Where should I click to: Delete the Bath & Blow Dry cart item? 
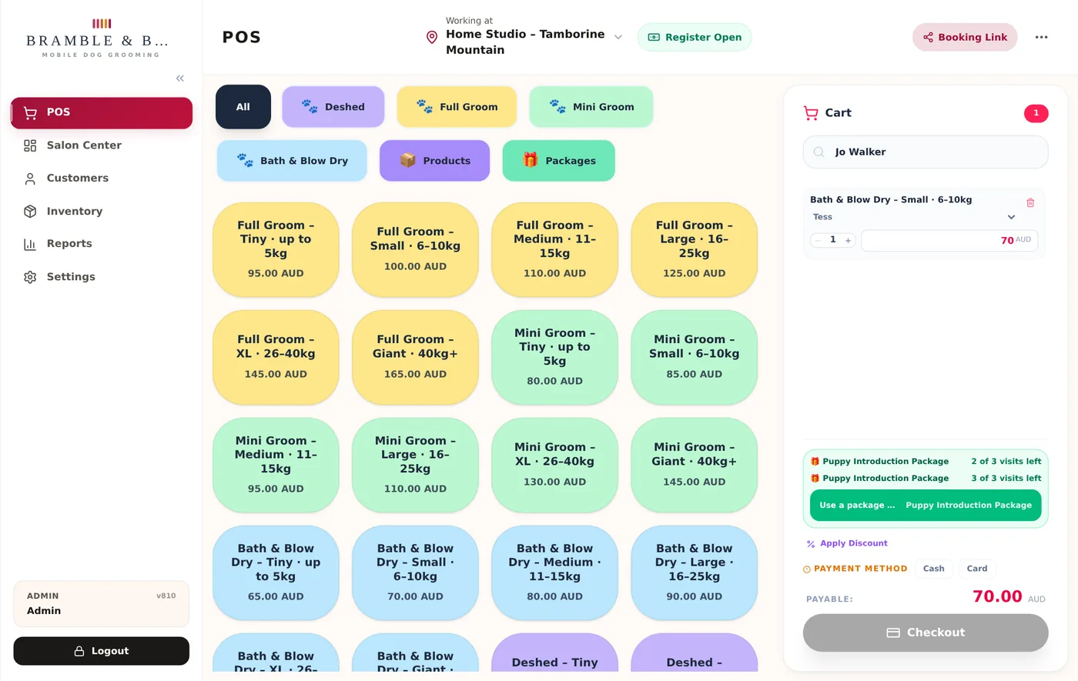[1030, 202]
